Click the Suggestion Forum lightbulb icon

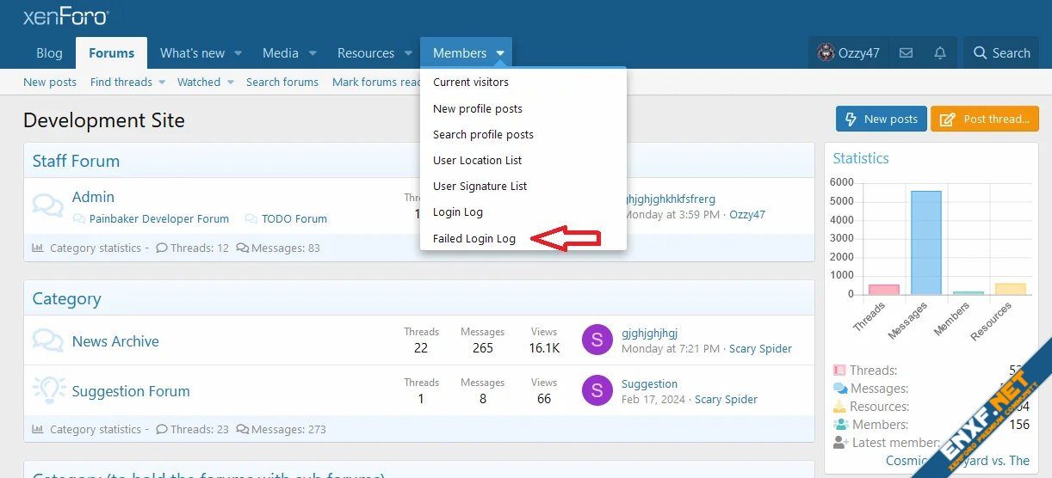pyautogui.click(x=48, y=391)
